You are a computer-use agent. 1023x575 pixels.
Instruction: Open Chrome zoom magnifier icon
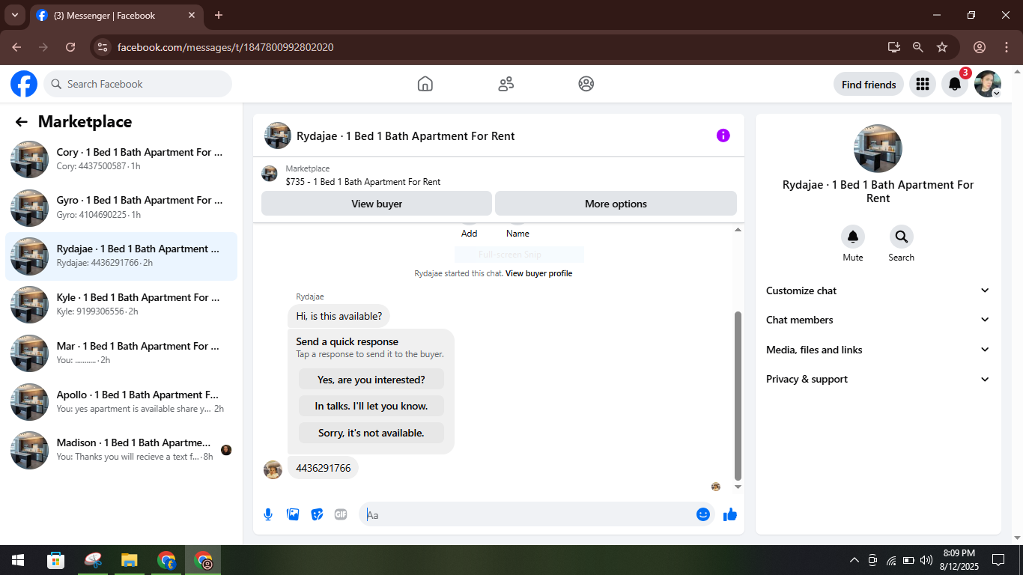pyautogui.click(x=918, y=47)
